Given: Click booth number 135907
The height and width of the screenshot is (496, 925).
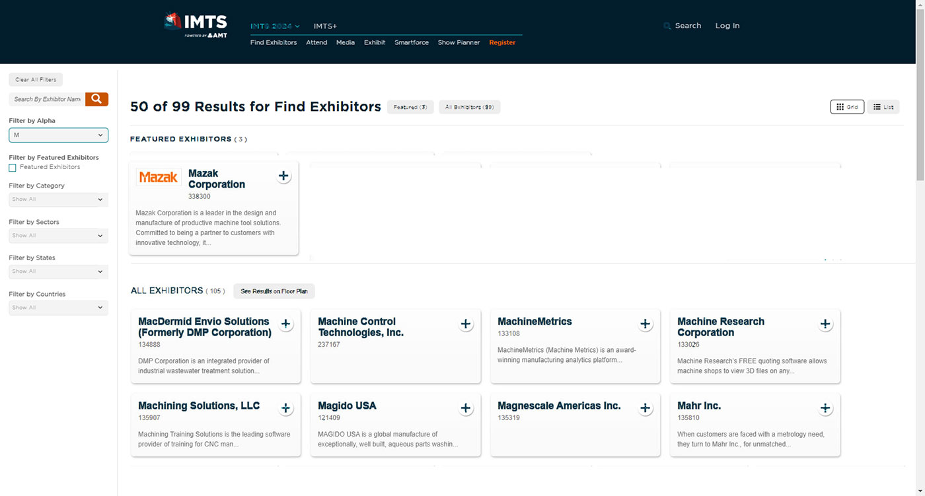Looking at the screenshot, I should 149,418.
